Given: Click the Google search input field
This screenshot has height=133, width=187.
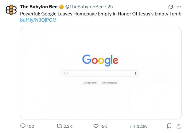Looking at the screenshot, I should click(x=100, y=73).
